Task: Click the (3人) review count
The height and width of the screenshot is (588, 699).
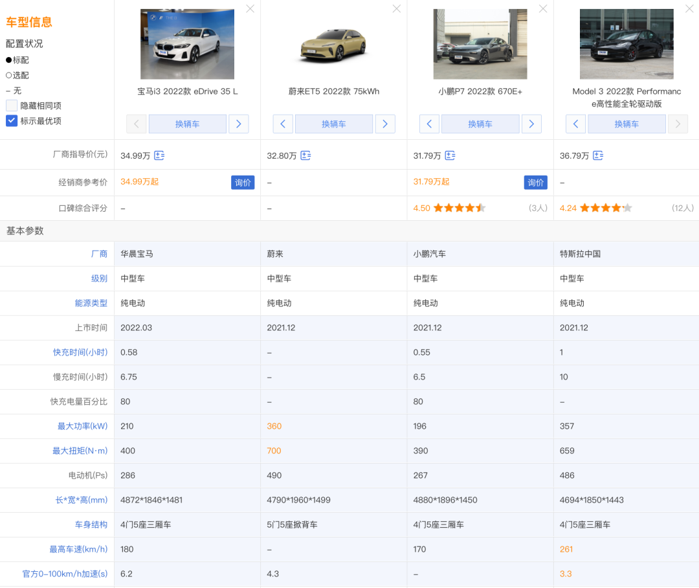Action: 538,208
